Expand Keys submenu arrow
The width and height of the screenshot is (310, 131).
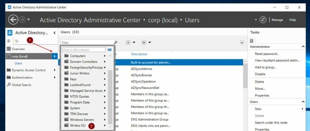tap(105, 79)
